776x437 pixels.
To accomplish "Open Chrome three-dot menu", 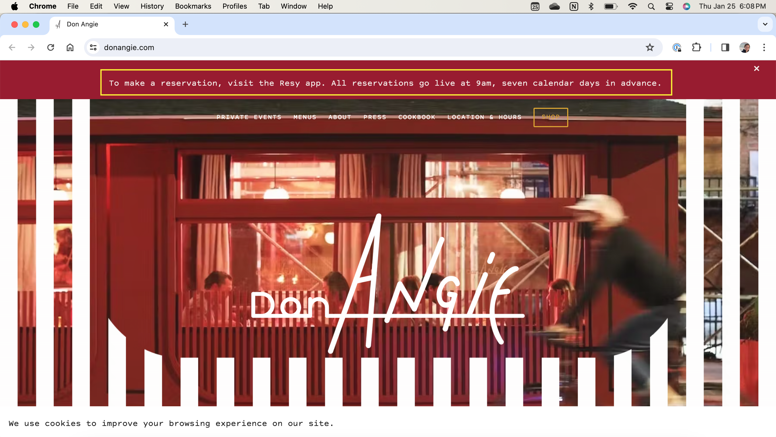I will coord(764,48).
